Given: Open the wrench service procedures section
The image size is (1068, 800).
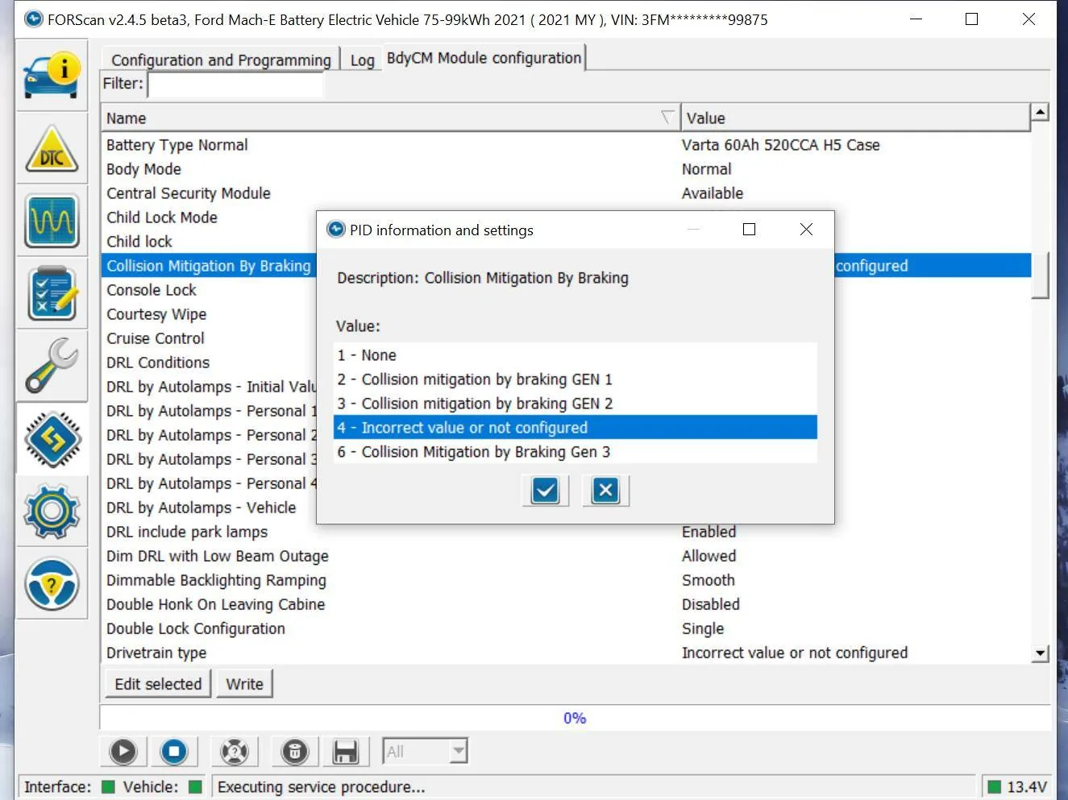Looking at the screenshot, I should tap(52, 366).
